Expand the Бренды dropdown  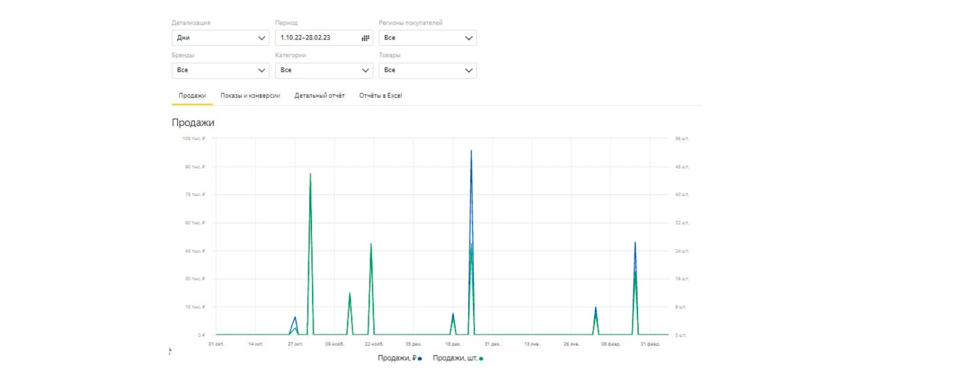(x=220, y=71)
